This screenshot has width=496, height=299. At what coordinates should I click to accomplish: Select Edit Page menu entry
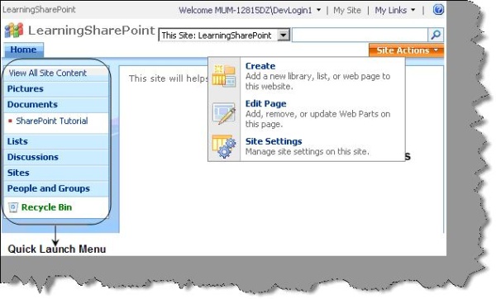(265, 104)
